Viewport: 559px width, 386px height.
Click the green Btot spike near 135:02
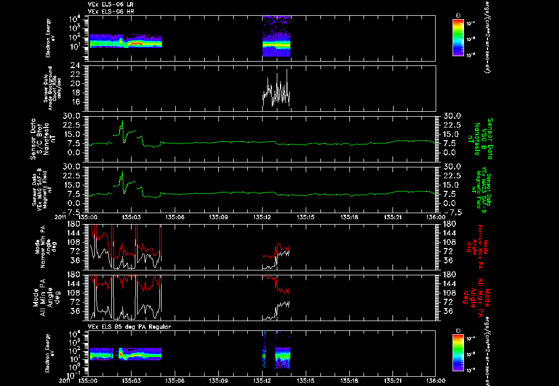point(122,130)
